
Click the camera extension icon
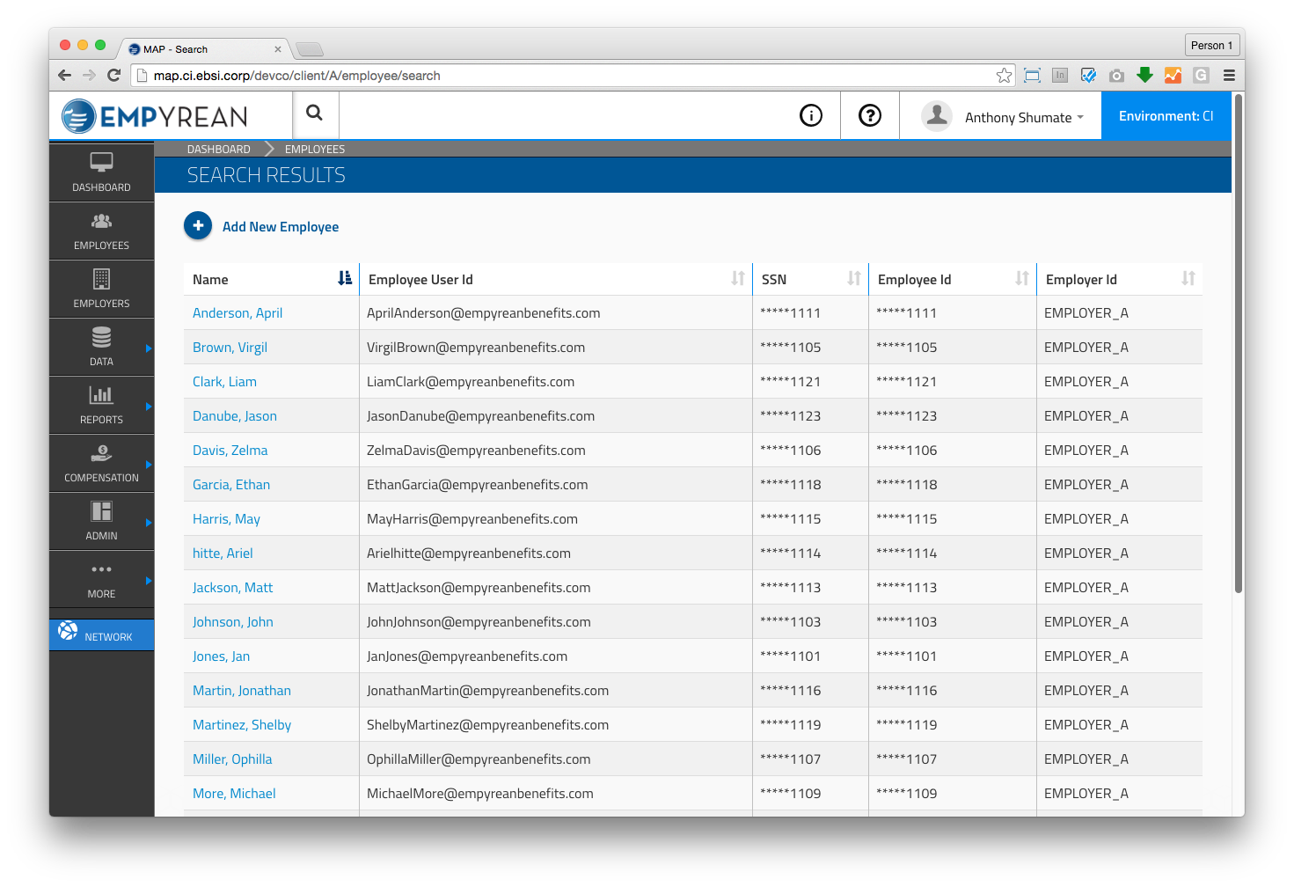click(1116, 76)
